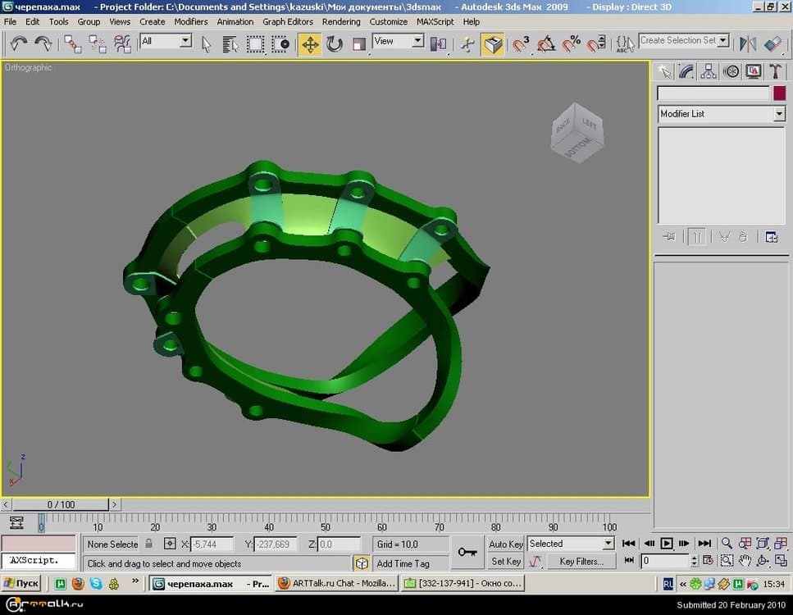Click the large Set Keys key button
This screenshot has height=615, width=793.
pos(467,552)
